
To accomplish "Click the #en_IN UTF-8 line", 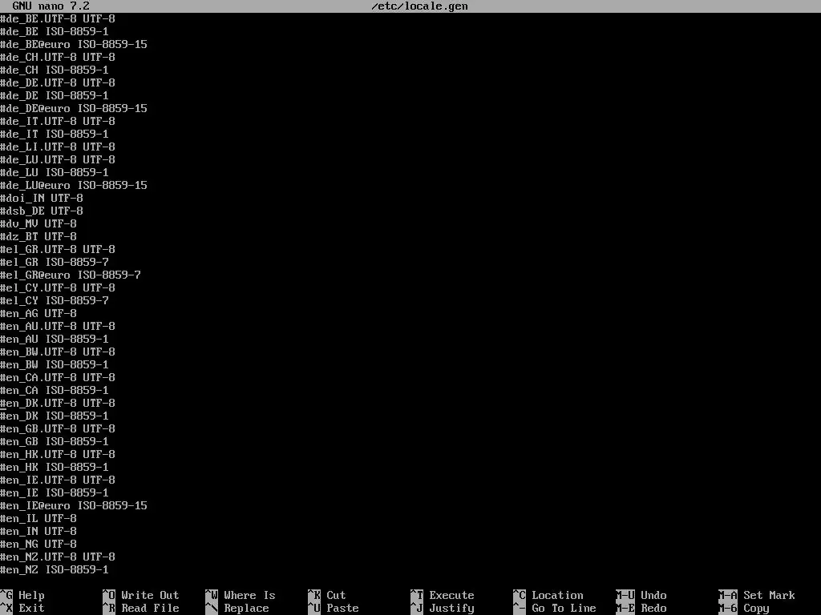I will [38, 532].
